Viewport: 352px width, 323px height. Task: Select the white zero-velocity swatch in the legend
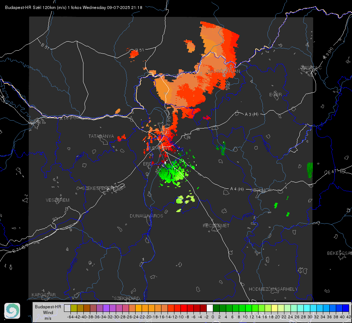[210, 308]
